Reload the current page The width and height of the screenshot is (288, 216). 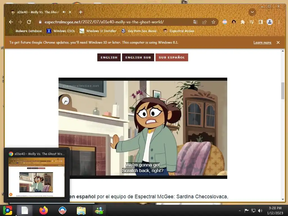pyautogui.click(x=29, y=22)
